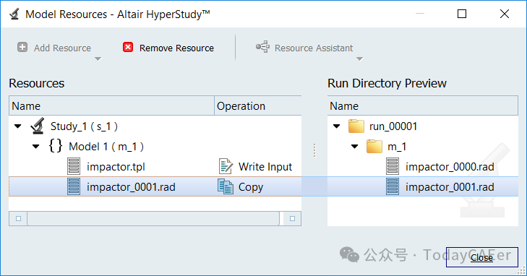Screen dimensions: 527x276
Task: Select impactor_0001.rad in the Resources list
Action: pyautogui.click(x=131, y=187)
